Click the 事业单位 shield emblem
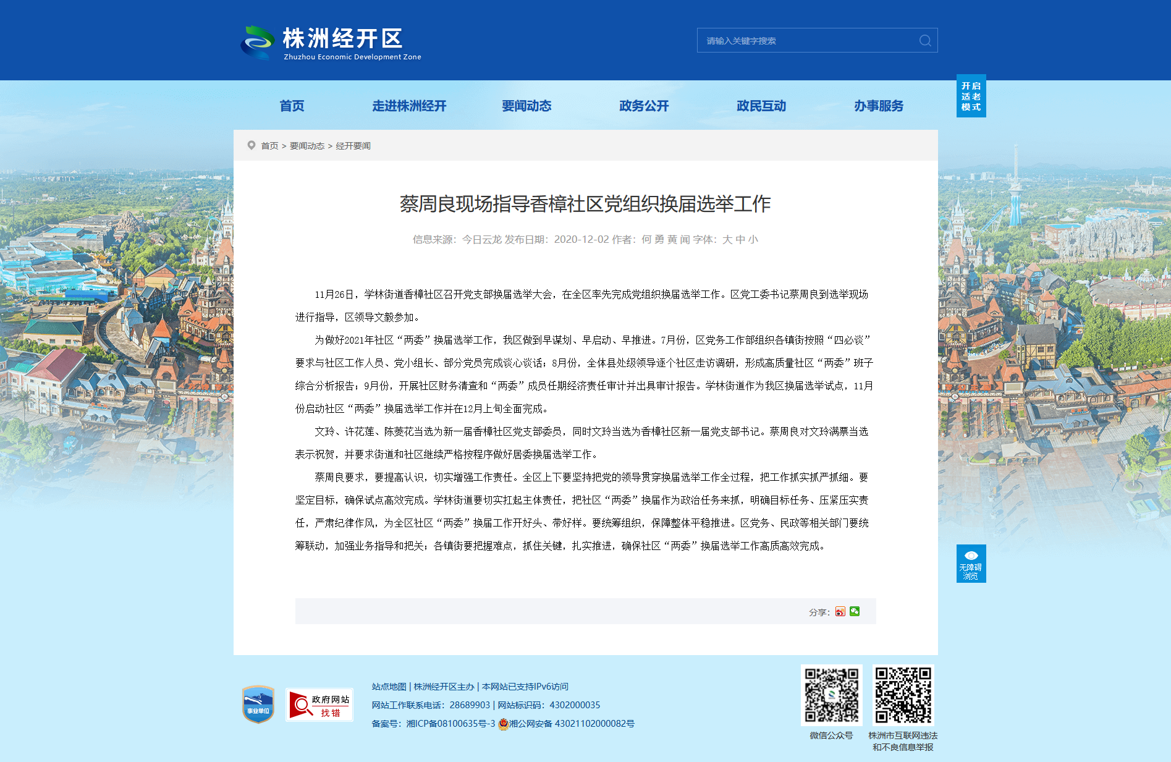The height and width of the screenshot is (762, 1171). (258, 705)
